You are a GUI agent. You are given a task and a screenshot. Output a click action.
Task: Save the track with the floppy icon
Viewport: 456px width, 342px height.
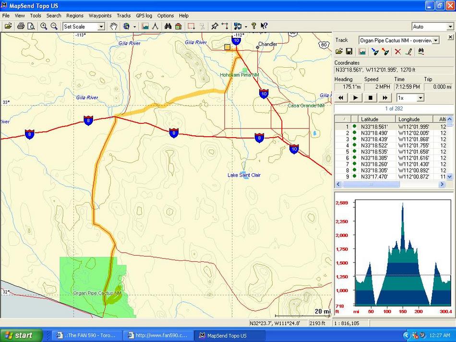(349, 52)
